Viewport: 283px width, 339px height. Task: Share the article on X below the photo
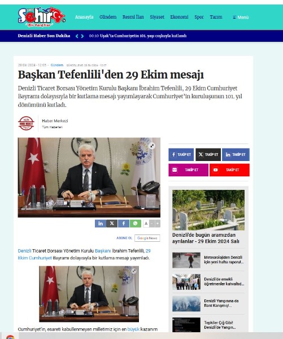[x=112, y=223]
